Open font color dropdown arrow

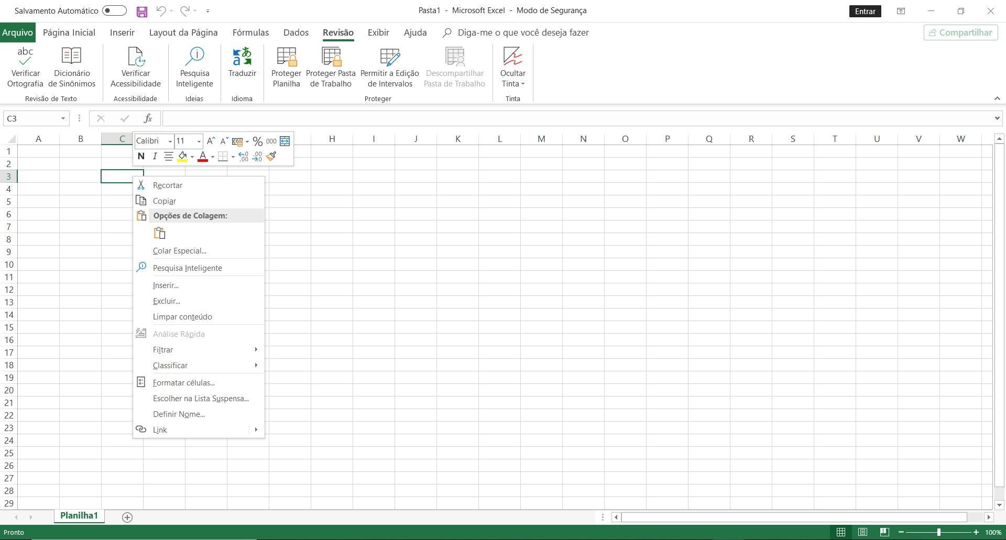coord(212,157)
